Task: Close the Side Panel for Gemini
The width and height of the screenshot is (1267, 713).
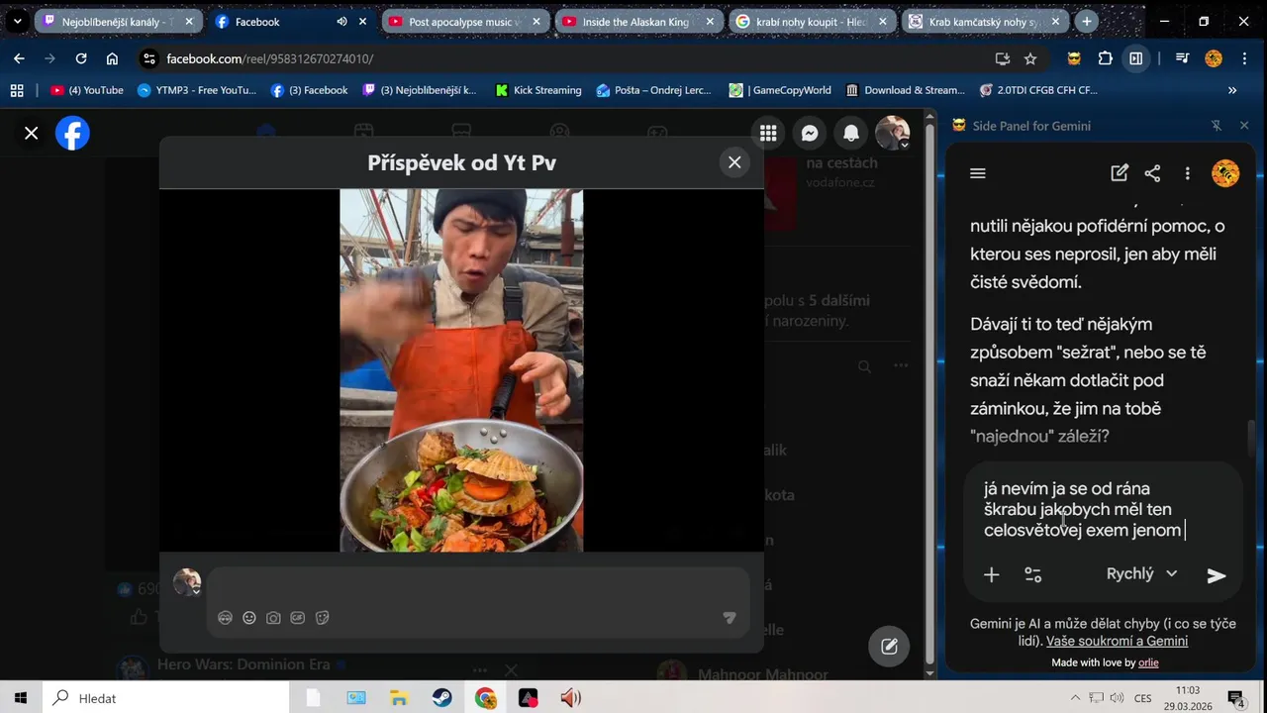Action: point(1244,126)
